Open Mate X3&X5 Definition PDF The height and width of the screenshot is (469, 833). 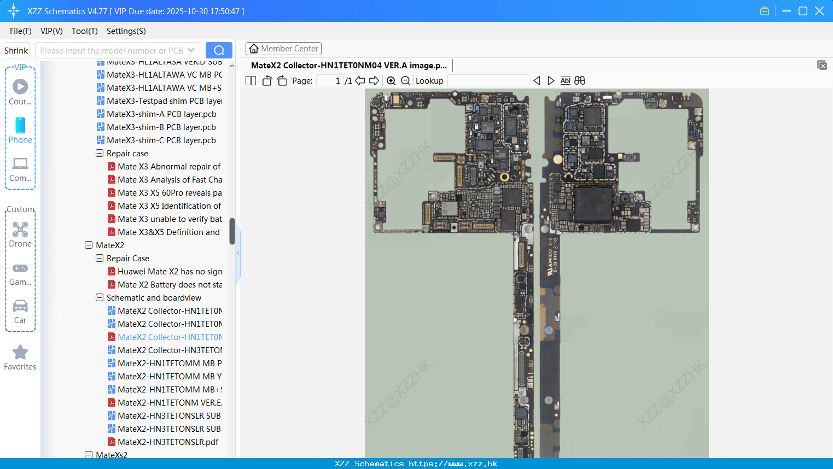point(164,232)
